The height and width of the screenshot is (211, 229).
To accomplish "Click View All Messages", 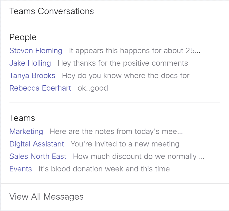I will point(47,197).
